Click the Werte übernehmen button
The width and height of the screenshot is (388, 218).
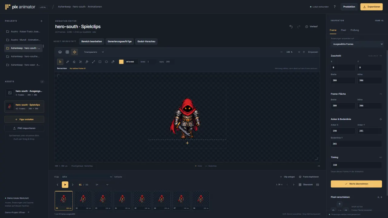pyautogui.click(x=356, y=184)
